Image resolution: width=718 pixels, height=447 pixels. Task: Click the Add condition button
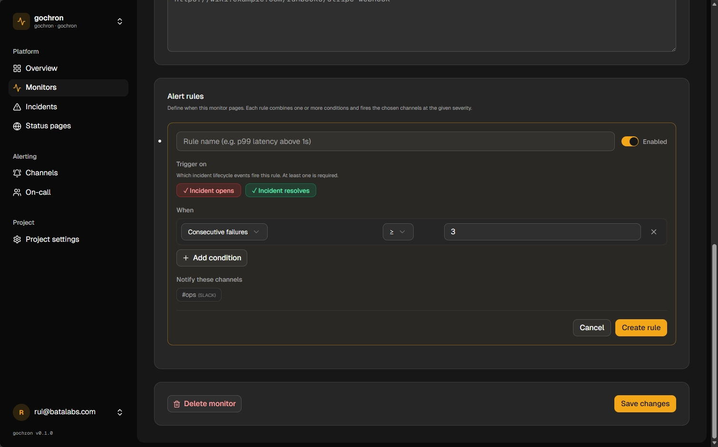[212, 258]
